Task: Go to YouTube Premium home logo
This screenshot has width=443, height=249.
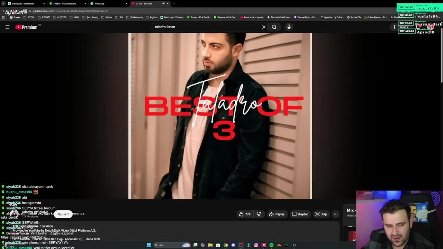Action: pos(26,27)
